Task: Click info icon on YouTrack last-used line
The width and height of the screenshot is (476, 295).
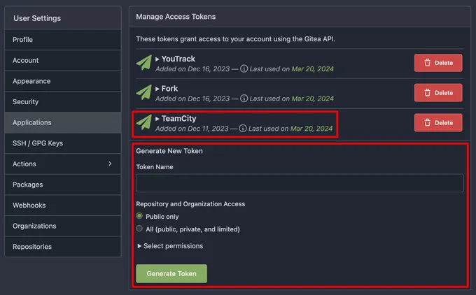Action: 244,69
